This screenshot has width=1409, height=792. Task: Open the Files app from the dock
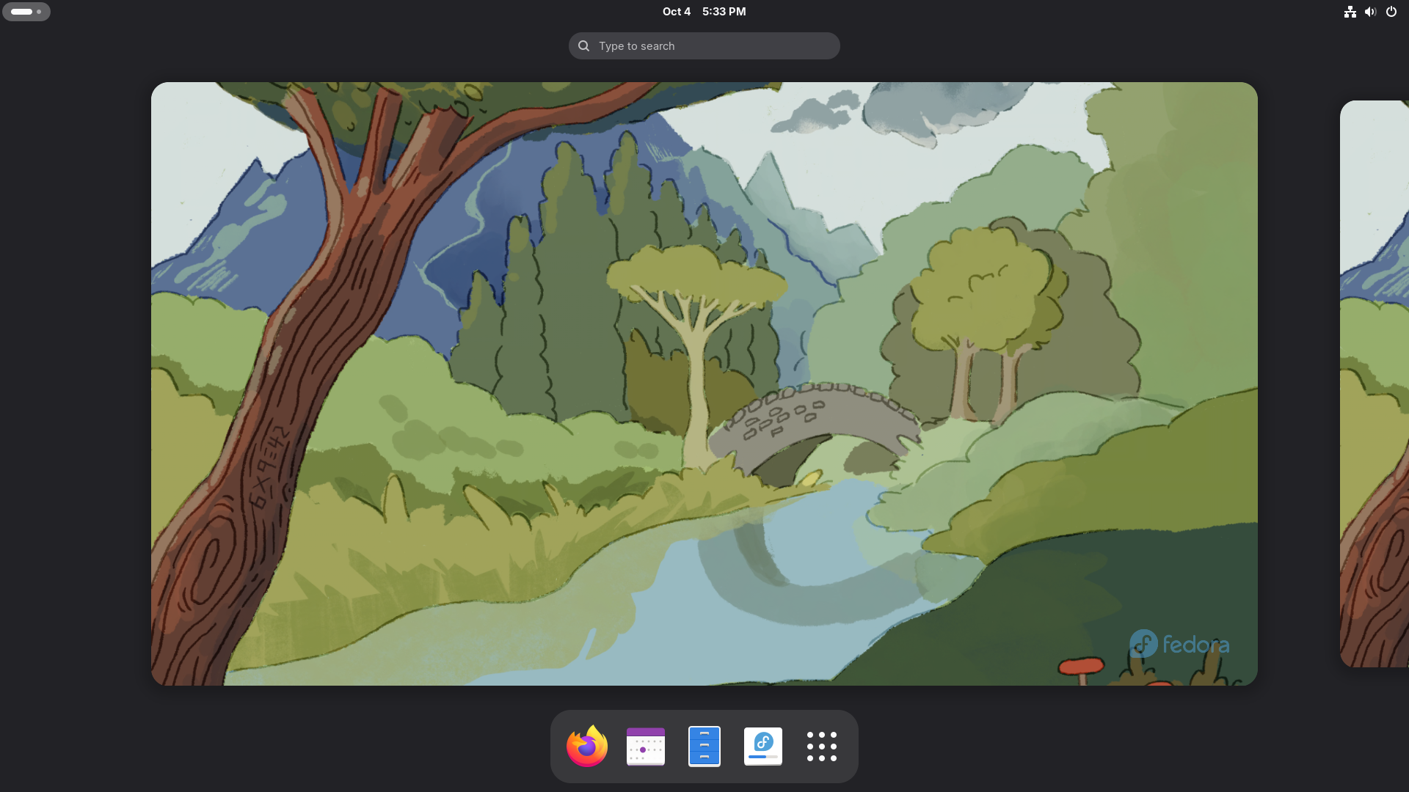click(704, 746)
